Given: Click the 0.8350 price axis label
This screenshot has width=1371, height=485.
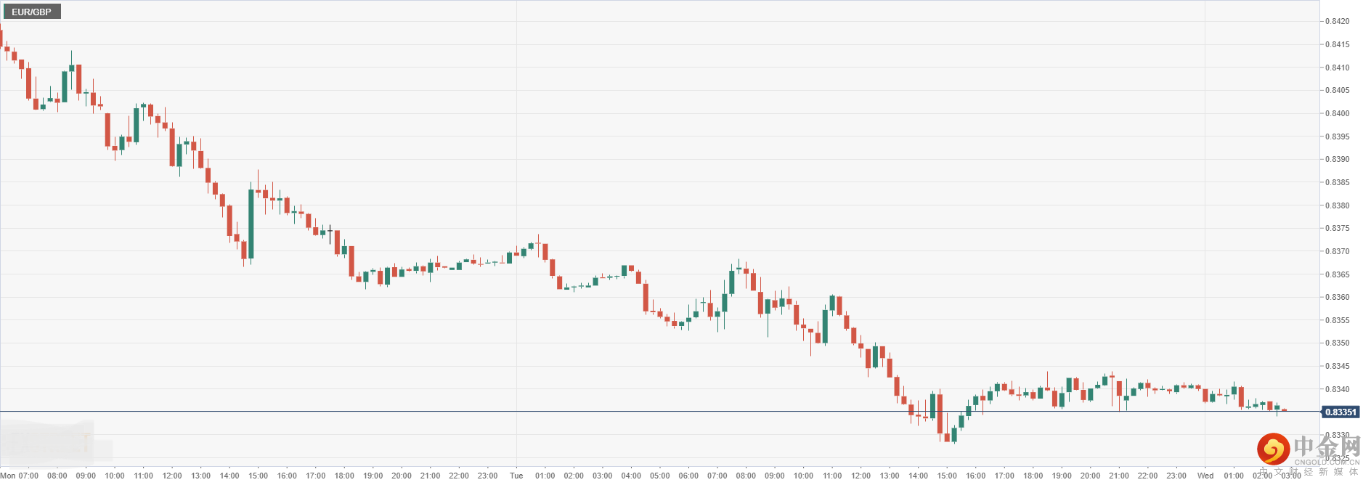Looking at the screenshot, I should 1337,343.
